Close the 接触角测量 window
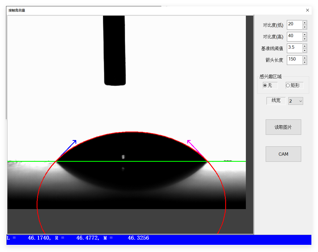The height and width of the screenshot is (252, 318). pos(308,10)
